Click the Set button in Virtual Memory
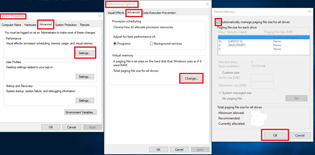 [x=296, y=98]
